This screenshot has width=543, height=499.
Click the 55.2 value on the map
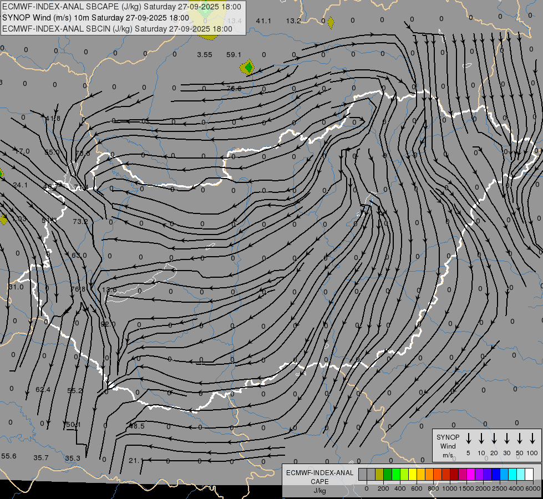click(x=75, y=391)
